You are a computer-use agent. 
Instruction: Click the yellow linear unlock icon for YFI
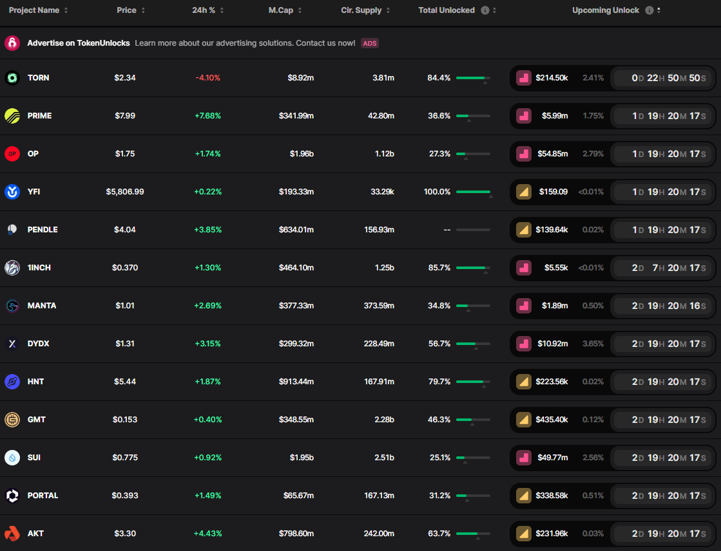pyautogui.click(x=524, y=192)
